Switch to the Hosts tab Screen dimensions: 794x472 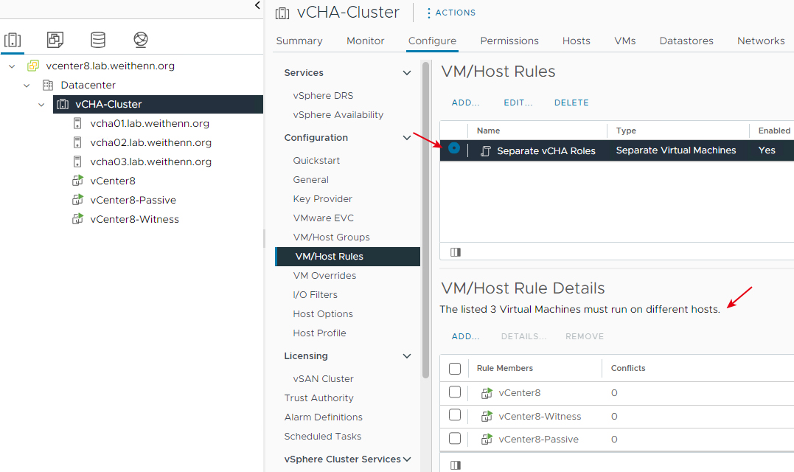(577, 41)
